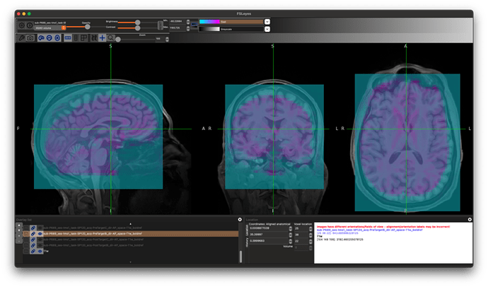Select the Location vertical tab
The width and height of the screenshot is (488, 287).
248,230
